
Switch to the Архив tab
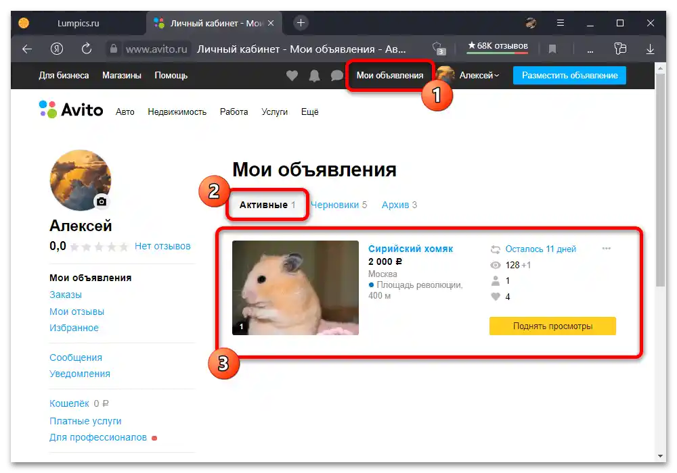click(399, 205)
